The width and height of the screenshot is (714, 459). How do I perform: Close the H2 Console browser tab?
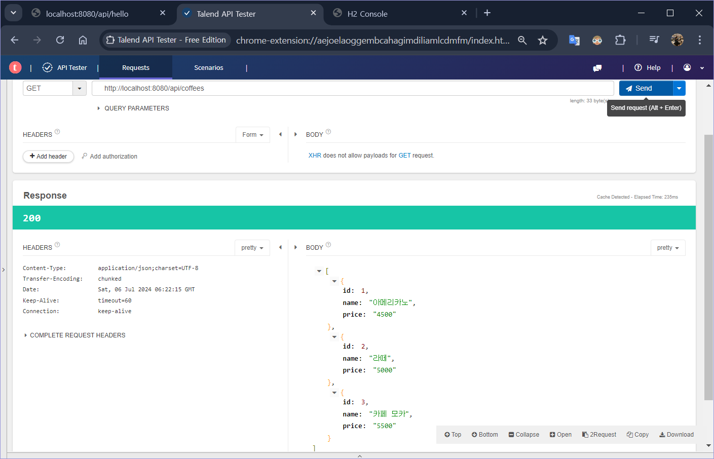pyautogui.click(x=464, y=13)
